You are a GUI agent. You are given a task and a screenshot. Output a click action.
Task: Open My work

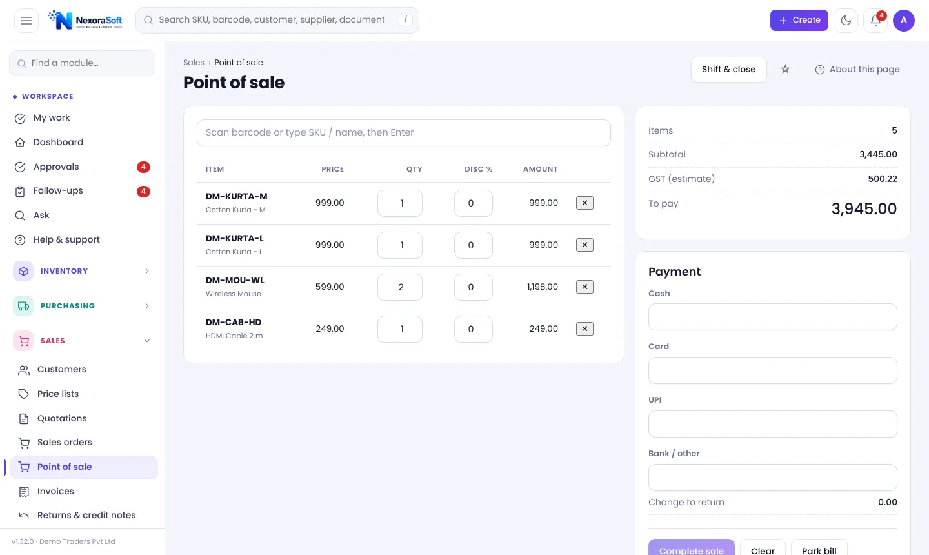pos(82,118)
